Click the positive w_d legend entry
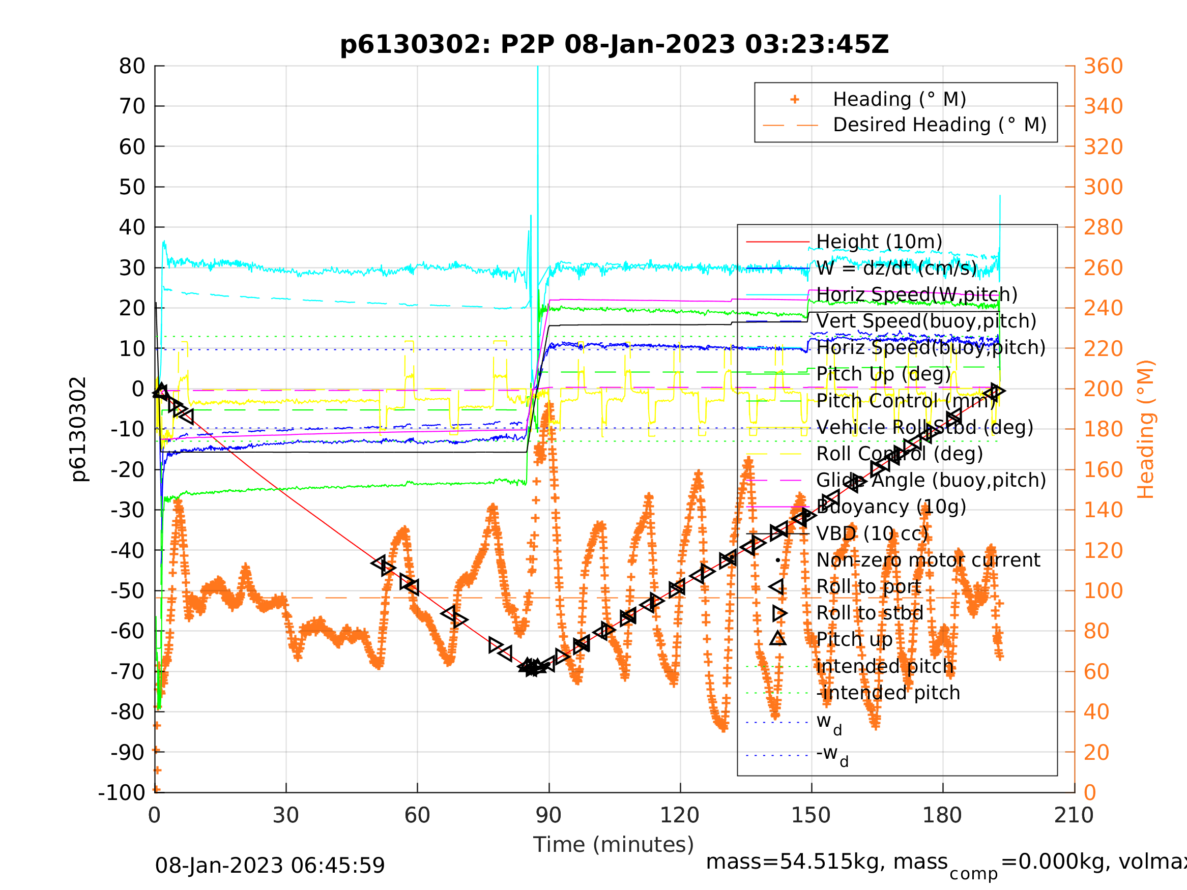1187x890 pixels. coord(829,723)
